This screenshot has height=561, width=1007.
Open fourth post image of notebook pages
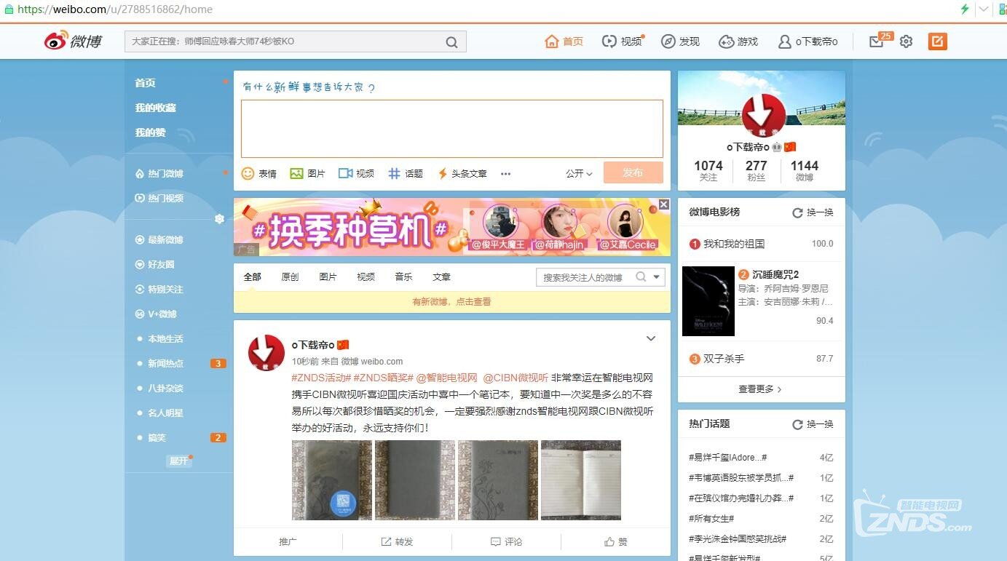[581, 480]
